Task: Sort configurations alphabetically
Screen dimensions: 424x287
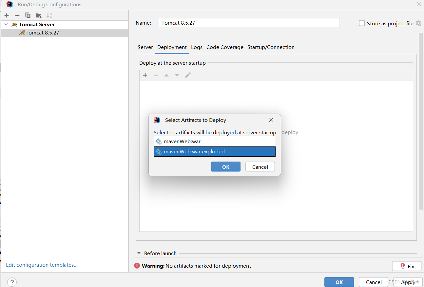Action: [x=49, y=15]
